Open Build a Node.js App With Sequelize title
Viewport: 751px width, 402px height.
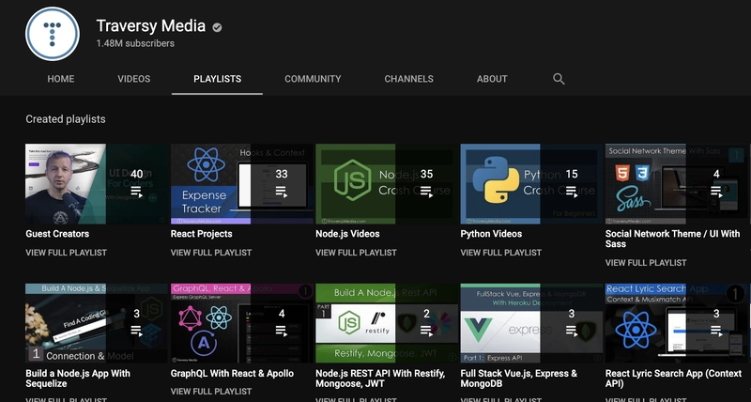(x=78, y=379)
